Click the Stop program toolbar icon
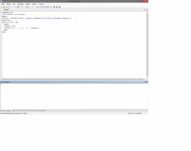Viewport: 191px width, 151px height. [36, 7]
